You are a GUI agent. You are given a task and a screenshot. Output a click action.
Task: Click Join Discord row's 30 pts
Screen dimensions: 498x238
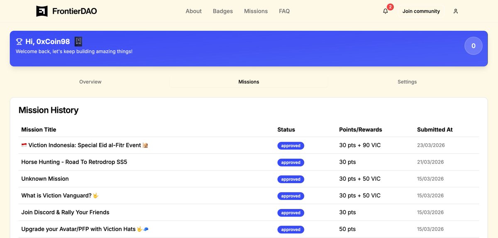(x=347, y=212)
